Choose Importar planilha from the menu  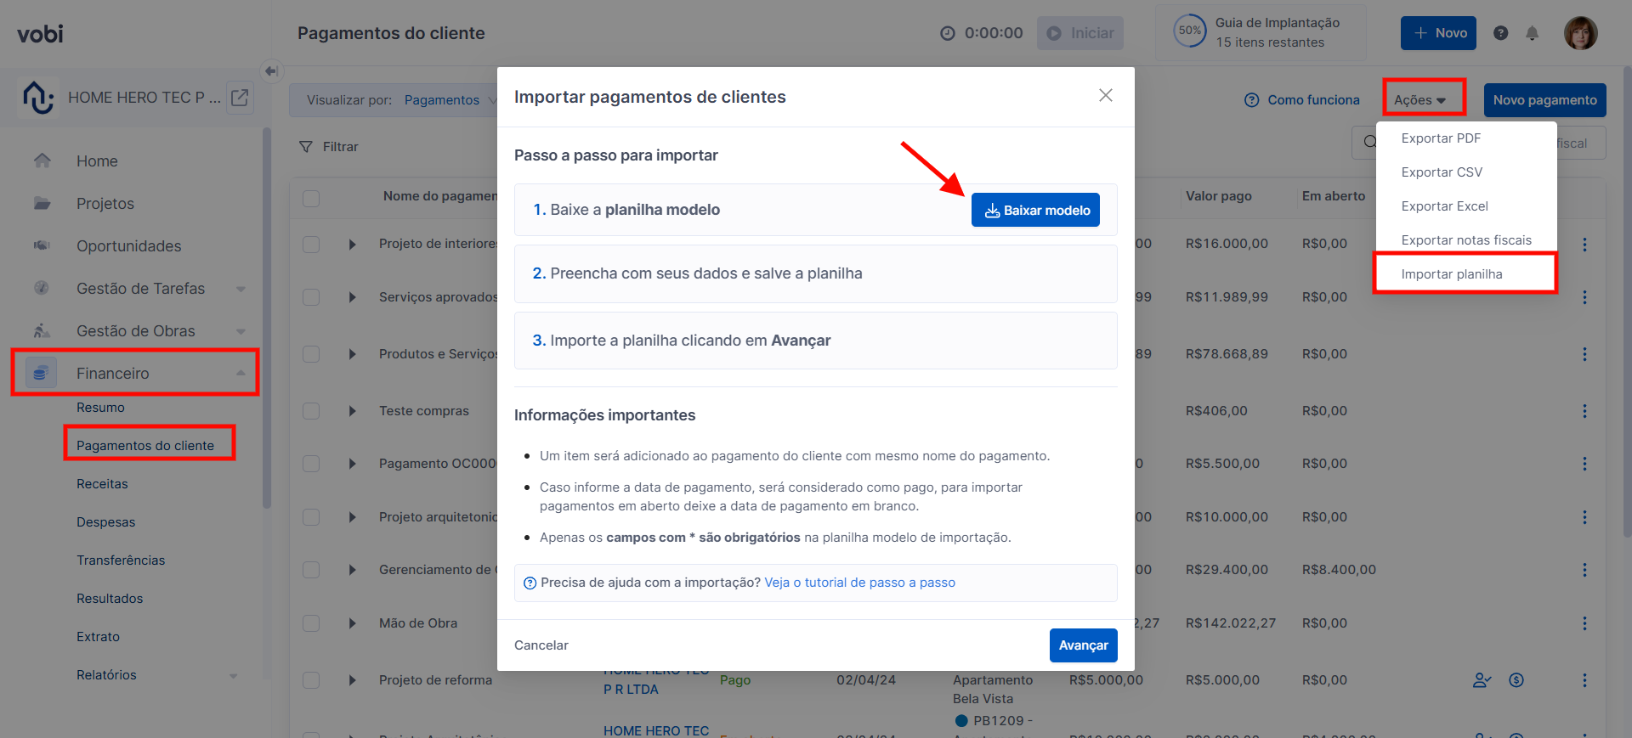pos(1452,274)
